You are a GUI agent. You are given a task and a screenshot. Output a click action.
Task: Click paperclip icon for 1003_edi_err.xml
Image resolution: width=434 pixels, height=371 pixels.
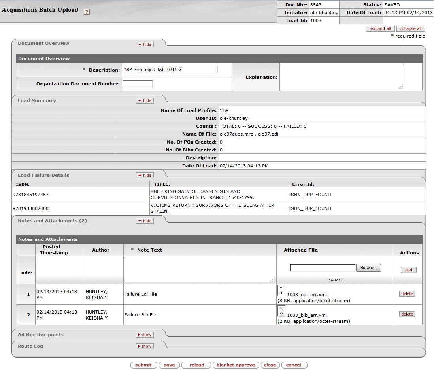281,290
